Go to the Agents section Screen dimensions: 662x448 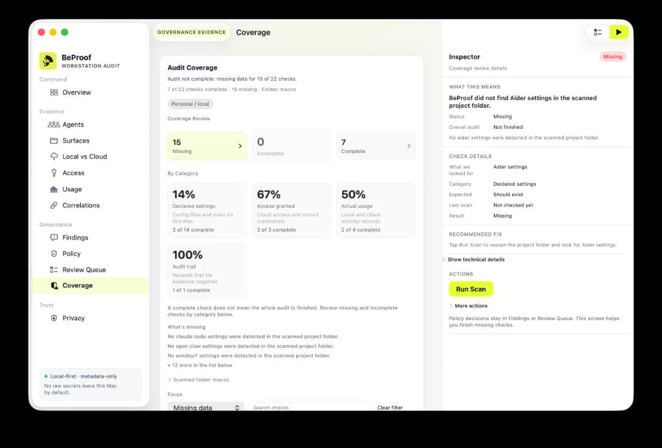91,125
